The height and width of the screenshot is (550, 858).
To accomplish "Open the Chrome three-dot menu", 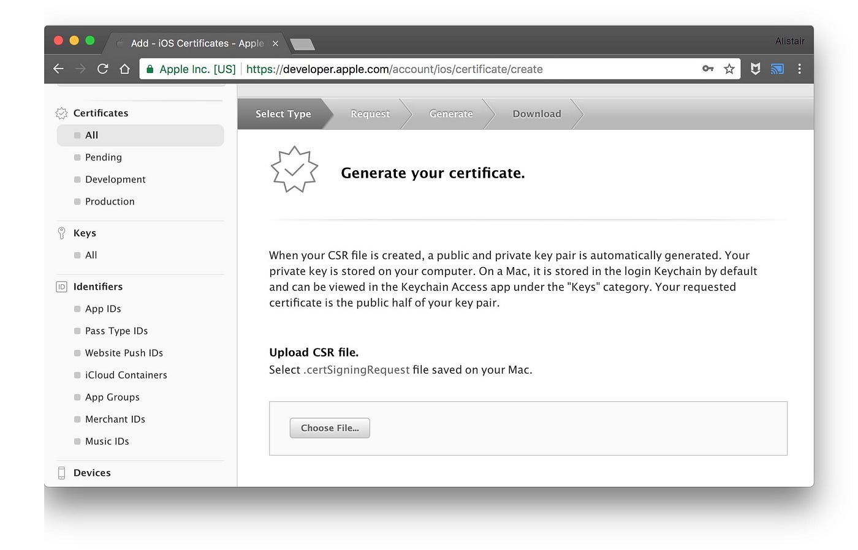I will pos(800,69).
